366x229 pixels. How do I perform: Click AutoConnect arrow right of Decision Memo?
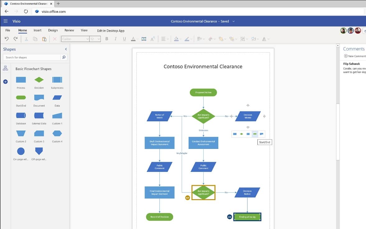[x=264, y=116]
